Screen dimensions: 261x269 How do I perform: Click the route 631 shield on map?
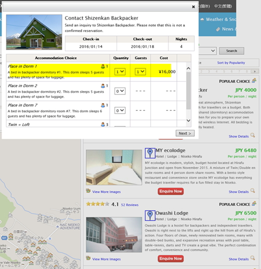4,238
